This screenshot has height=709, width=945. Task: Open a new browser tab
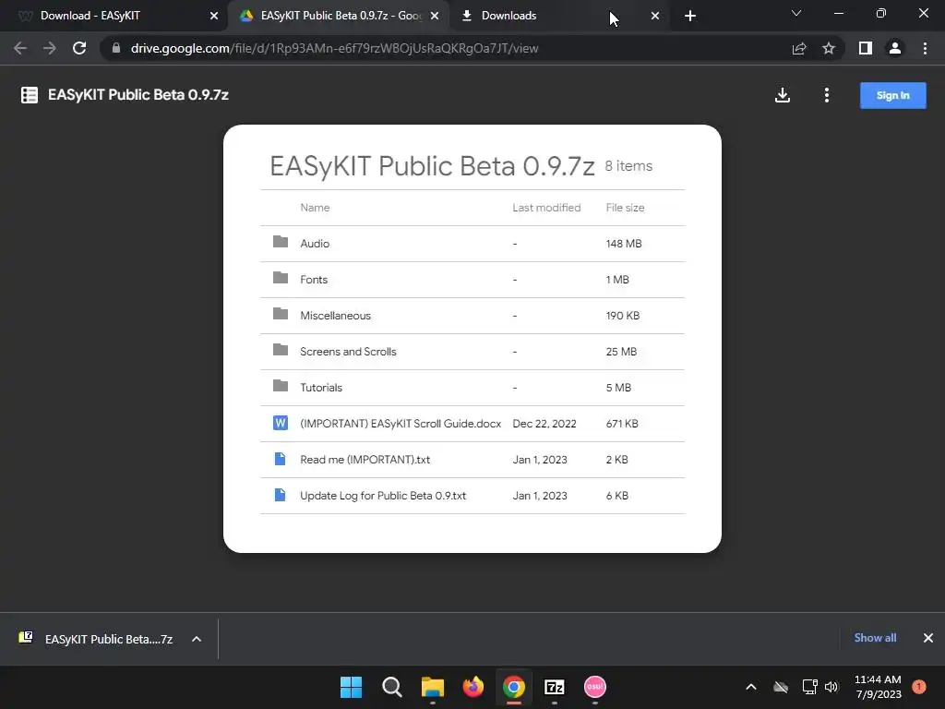[x=690, y=16]
